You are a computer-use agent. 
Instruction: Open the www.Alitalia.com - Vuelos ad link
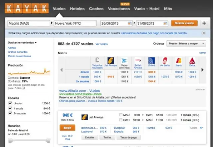click(80, 91)
